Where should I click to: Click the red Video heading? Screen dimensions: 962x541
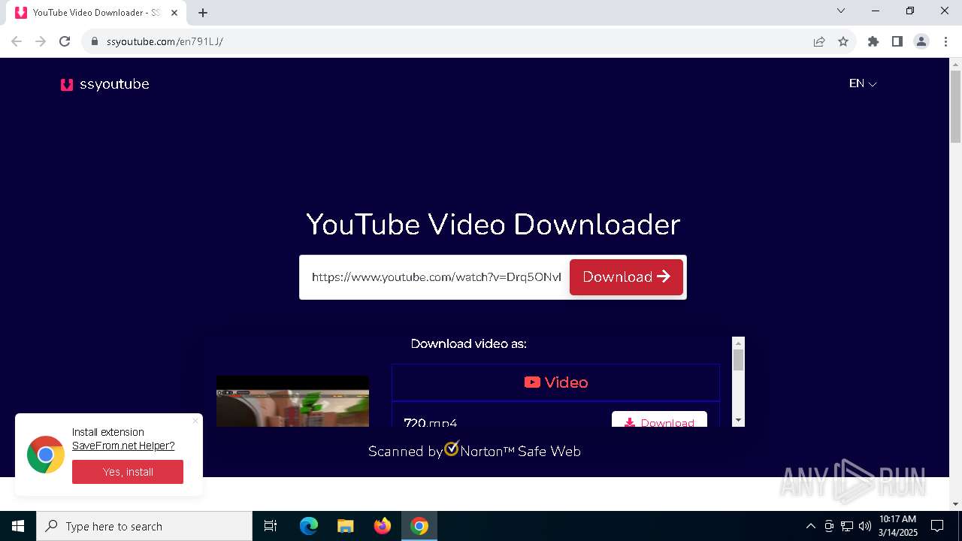click(x=556, y=382)
